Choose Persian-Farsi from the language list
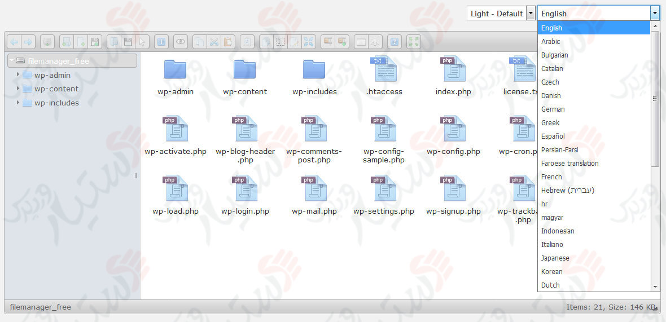Image resolution: width=666 pixels, height=322 pixels. click(x=594, y=150)
